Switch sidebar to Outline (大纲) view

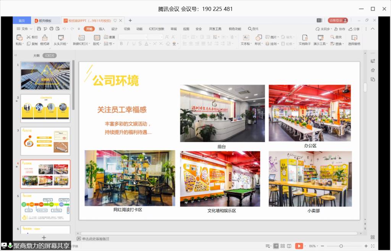click(36, 56)
